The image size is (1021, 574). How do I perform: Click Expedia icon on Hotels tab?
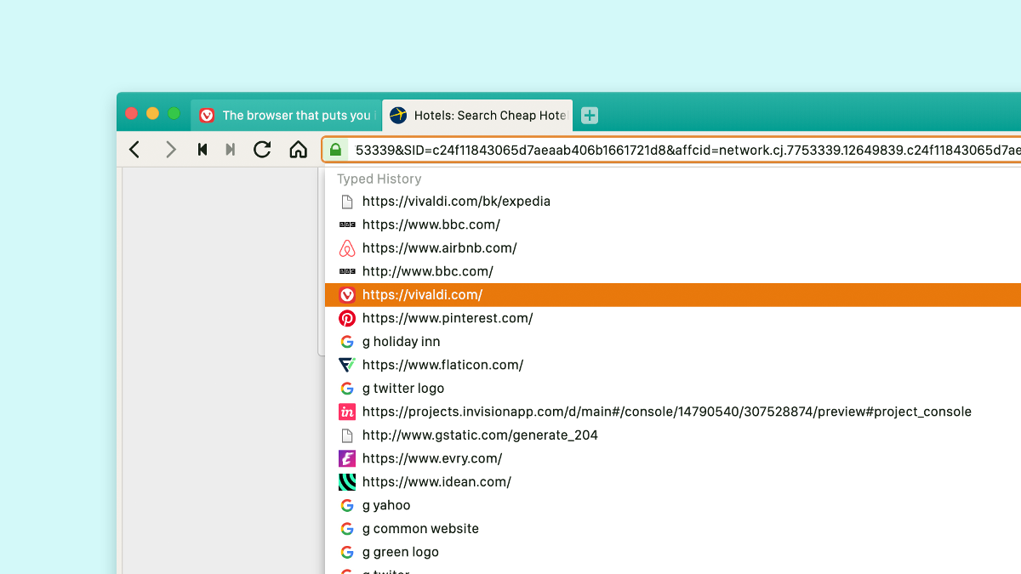pyautogui.click(x=398, y=115)
